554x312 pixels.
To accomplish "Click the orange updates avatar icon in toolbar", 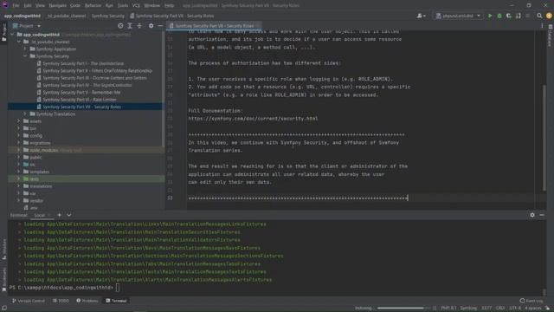I will pos(549,16).
